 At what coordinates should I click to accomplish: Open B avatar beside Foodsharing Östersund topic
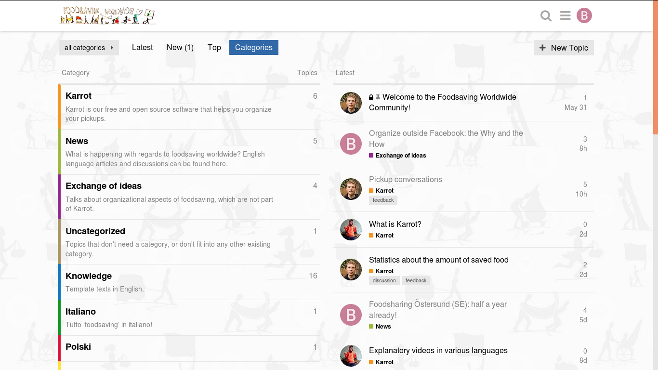351,315
